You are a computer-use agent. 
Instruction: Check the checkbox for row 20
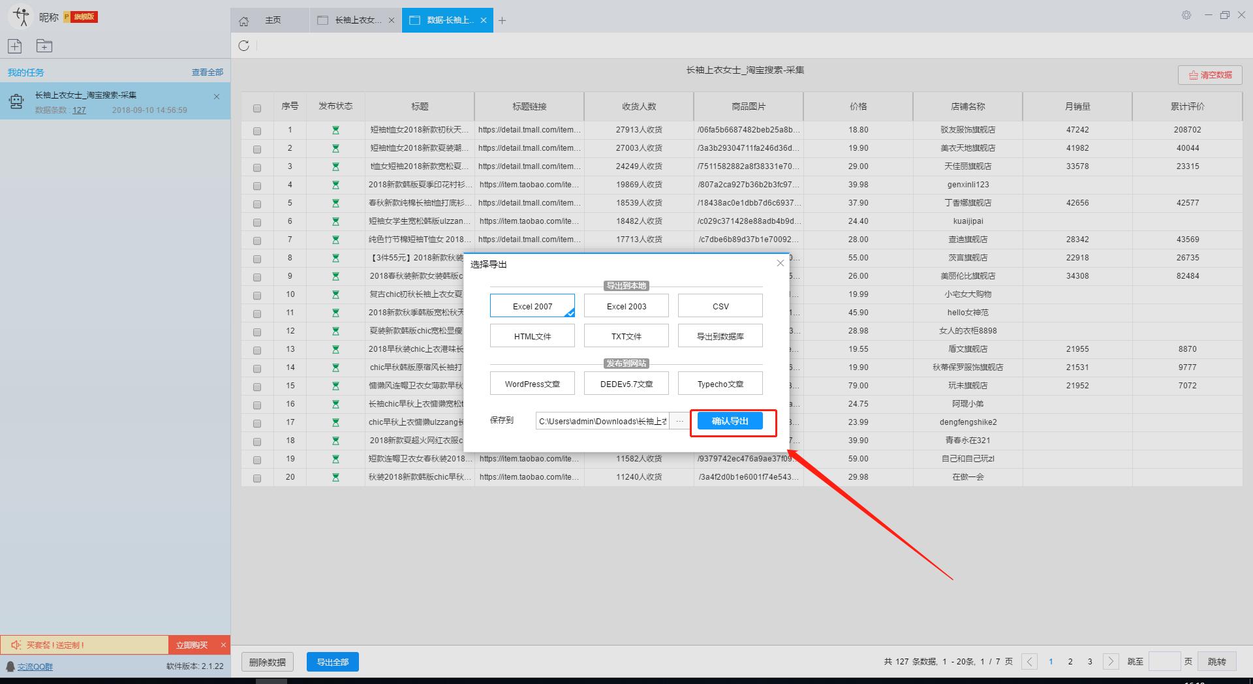tap(257, 478)
